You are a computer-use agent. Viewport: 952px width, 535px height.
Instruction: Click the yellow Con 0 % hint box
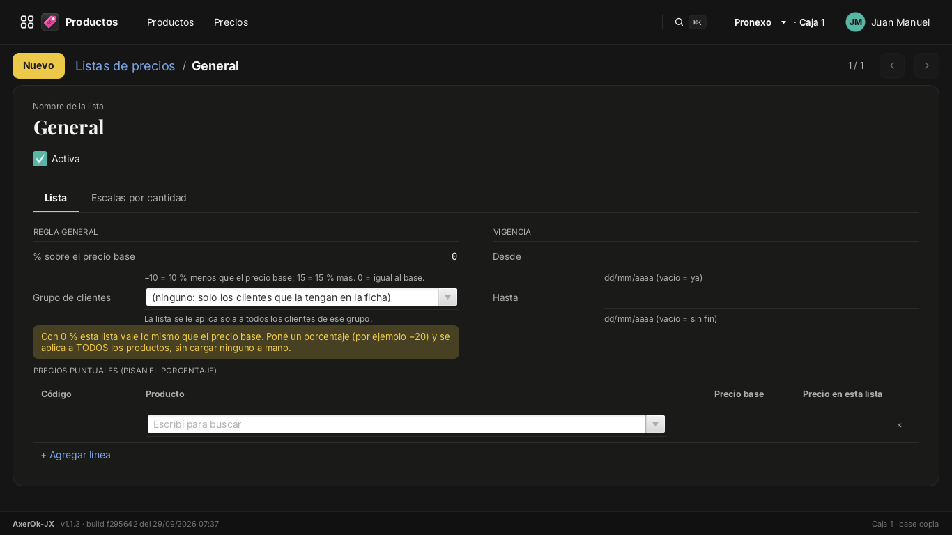pyautogui.click(x=246, y=342)
